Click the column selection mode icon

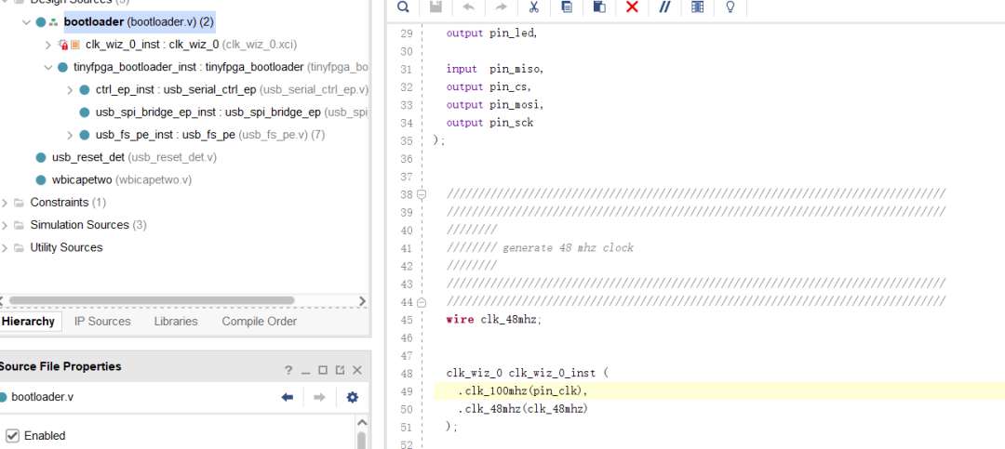[697, 7]
